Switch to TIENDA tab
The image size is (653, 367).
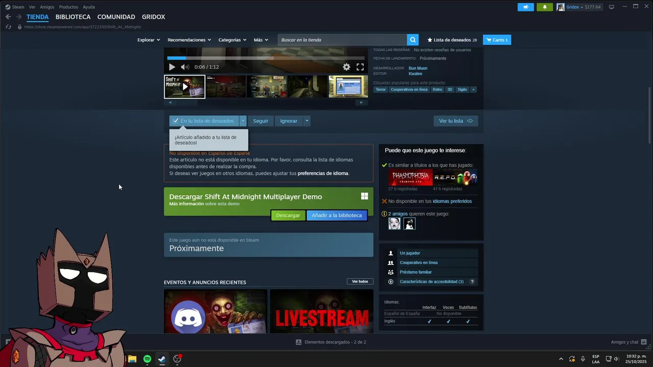(x=38, y=17)
